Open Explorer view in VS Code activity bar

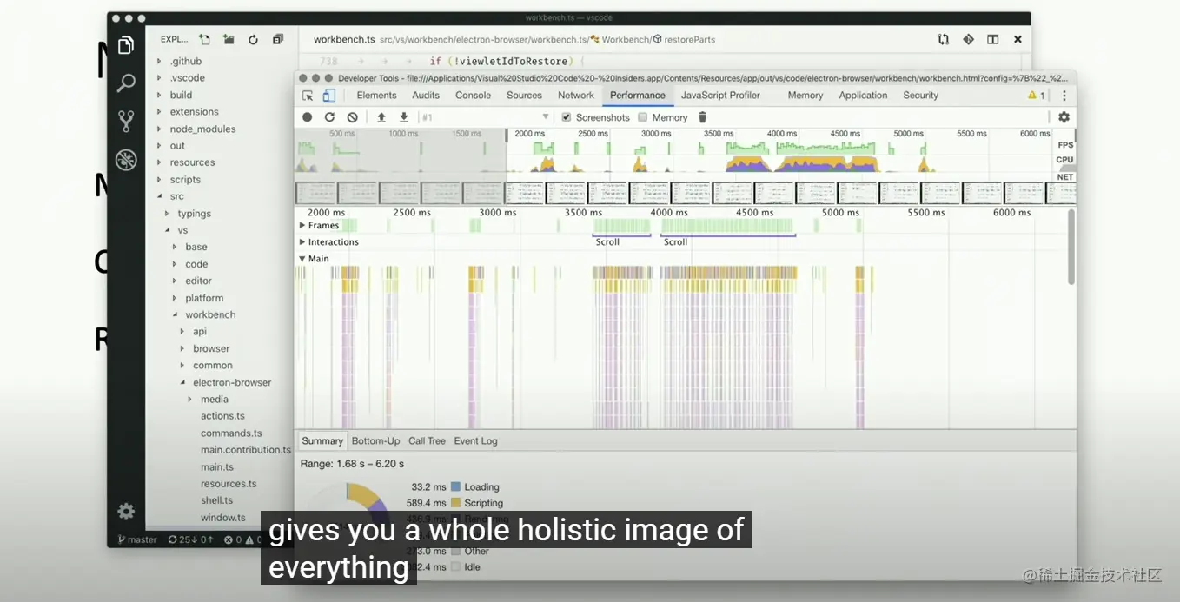pyautogui.click(x=126, y=45)
